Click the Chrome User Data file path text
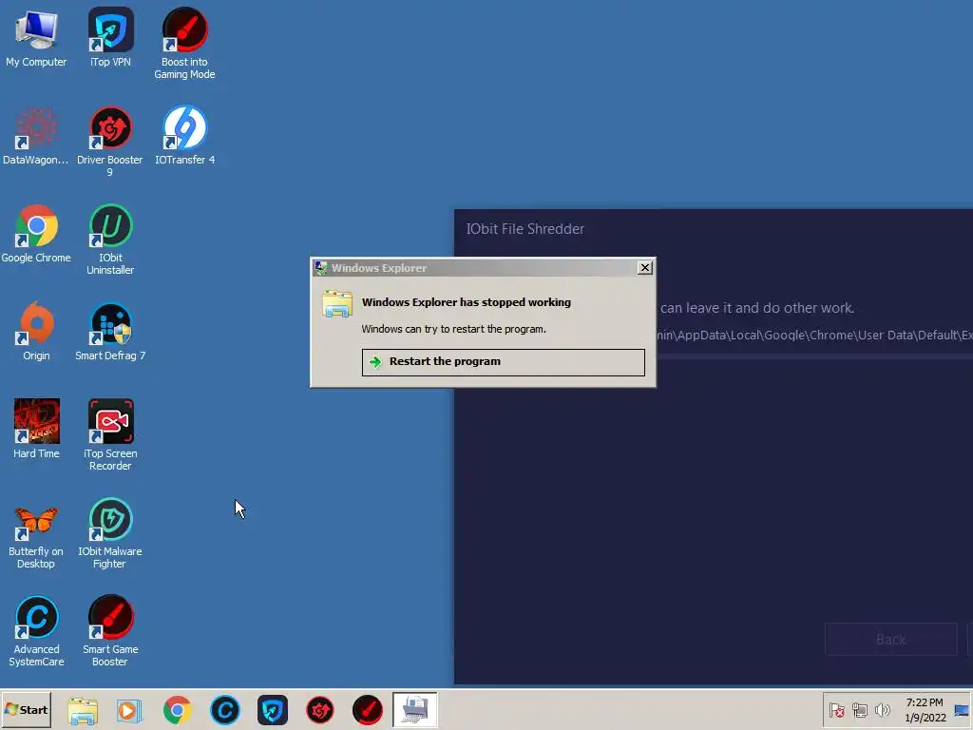Screen dimensions: 973x730 814,336
